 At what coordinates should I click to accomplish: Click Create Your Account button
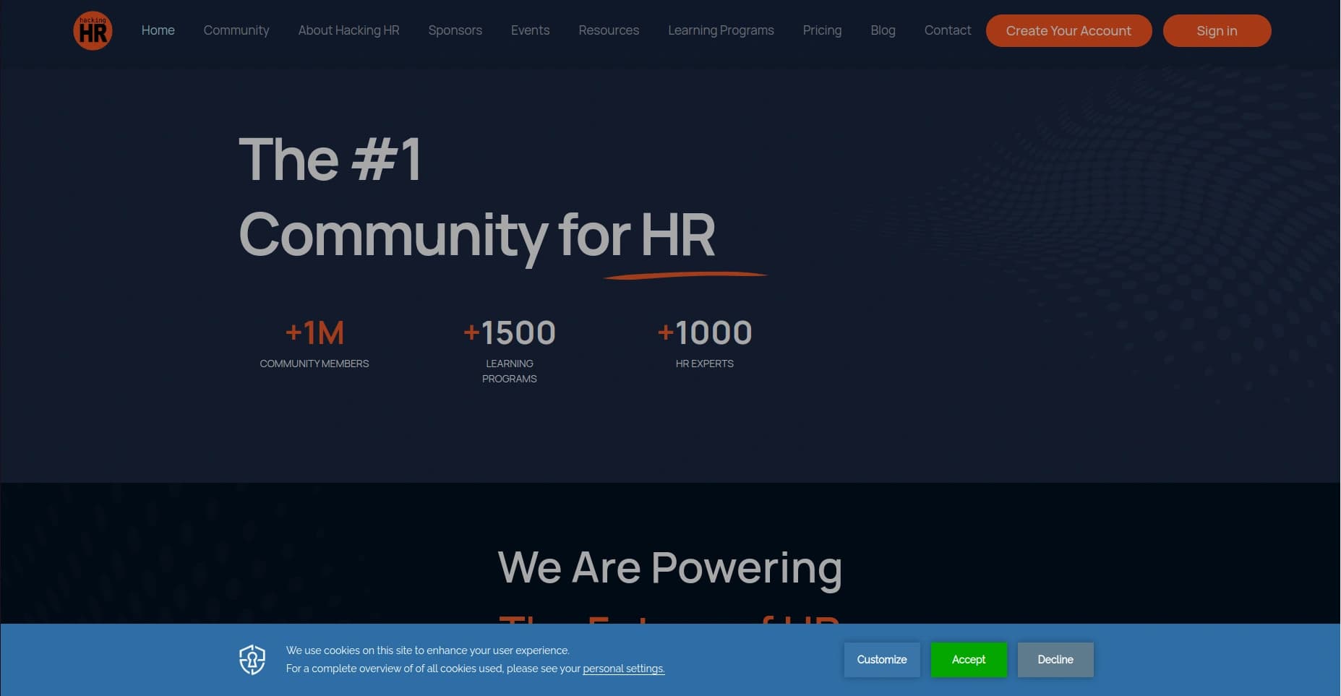click(1068, 30)
